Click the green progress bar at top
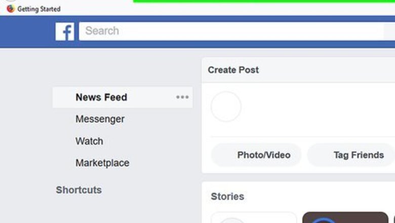Screen dimensions: 395x223 263,2
